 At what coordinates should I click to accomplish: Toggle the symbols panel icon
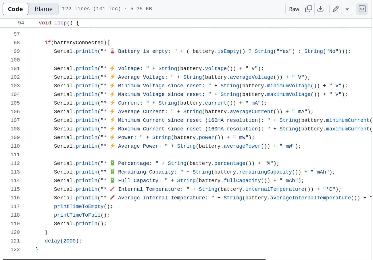[x=362, y=9]
